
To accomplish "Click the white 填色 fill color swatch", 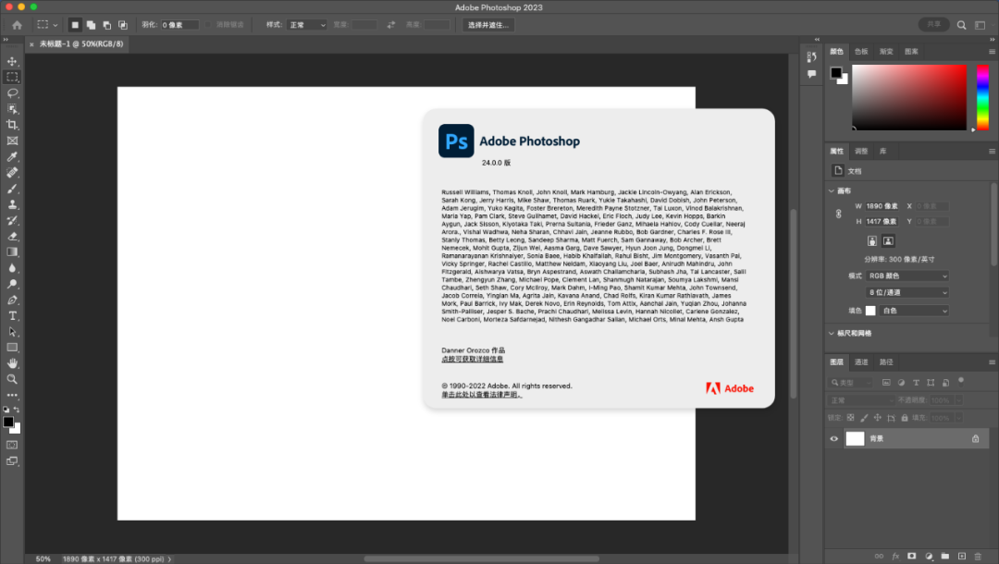I will coord(870,311).
